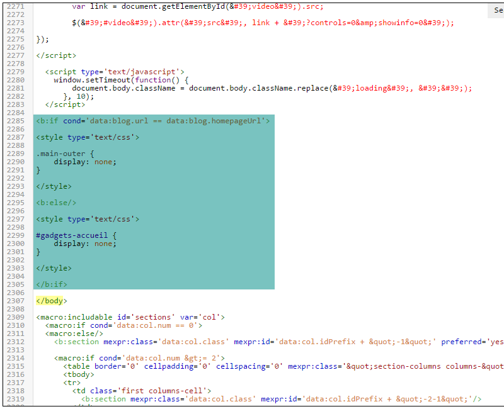The image size is (504, 409).
Task: Click line number 2309 in the gutter
Action: click(x=15, y=317)
